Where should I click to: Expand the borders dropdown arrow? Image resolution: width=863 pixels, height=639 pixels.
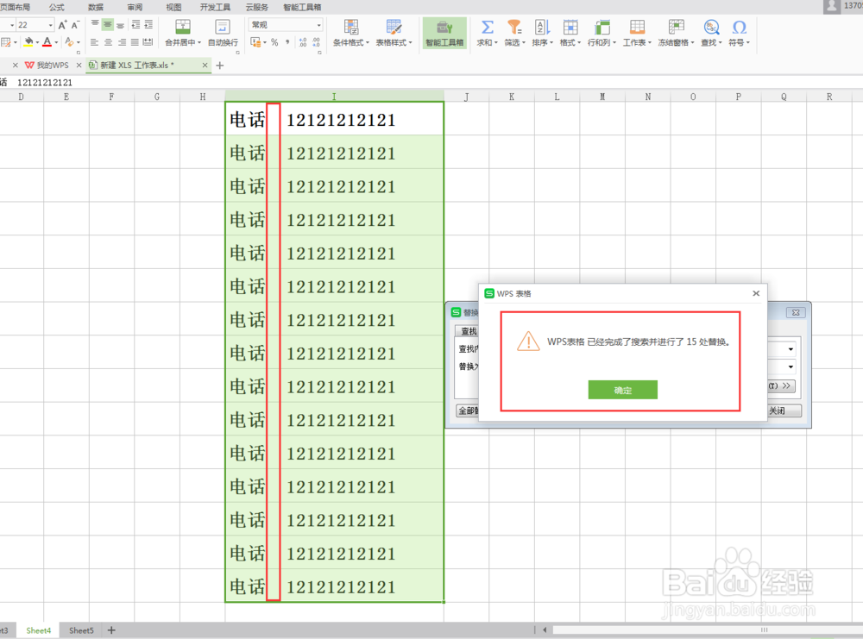(15, 42)
